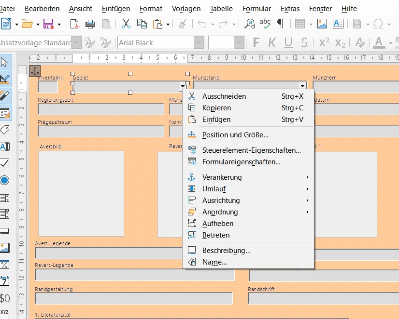Toggle Bold F button
Viewport: 399px width, 319px height.
(256, 42)
